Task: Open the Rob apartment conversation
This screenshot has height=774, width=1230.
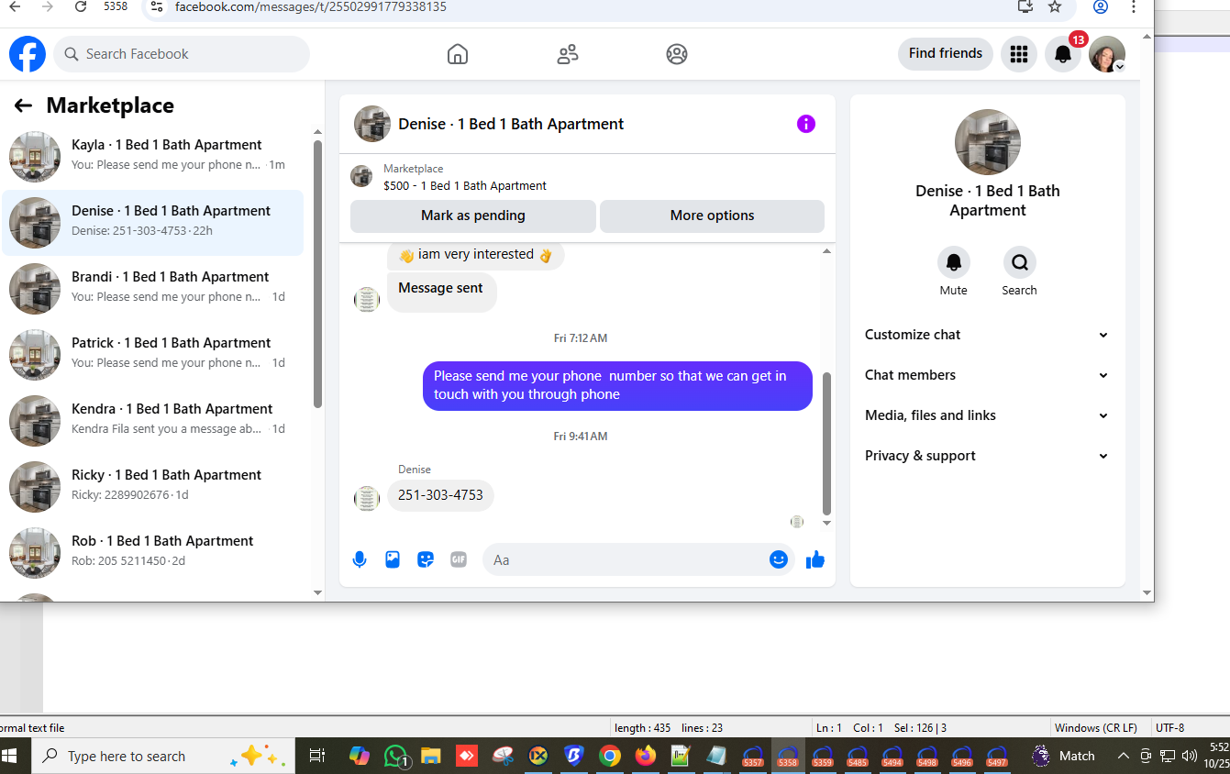Action: [x=153, y=553]
